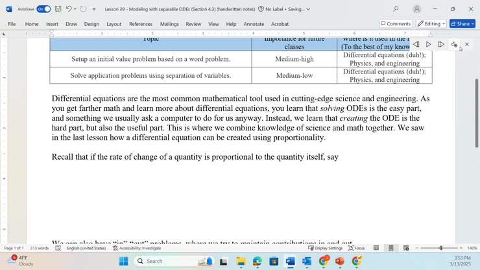
Task: Open Outlook from taskbar
Action: coord(307,261)
